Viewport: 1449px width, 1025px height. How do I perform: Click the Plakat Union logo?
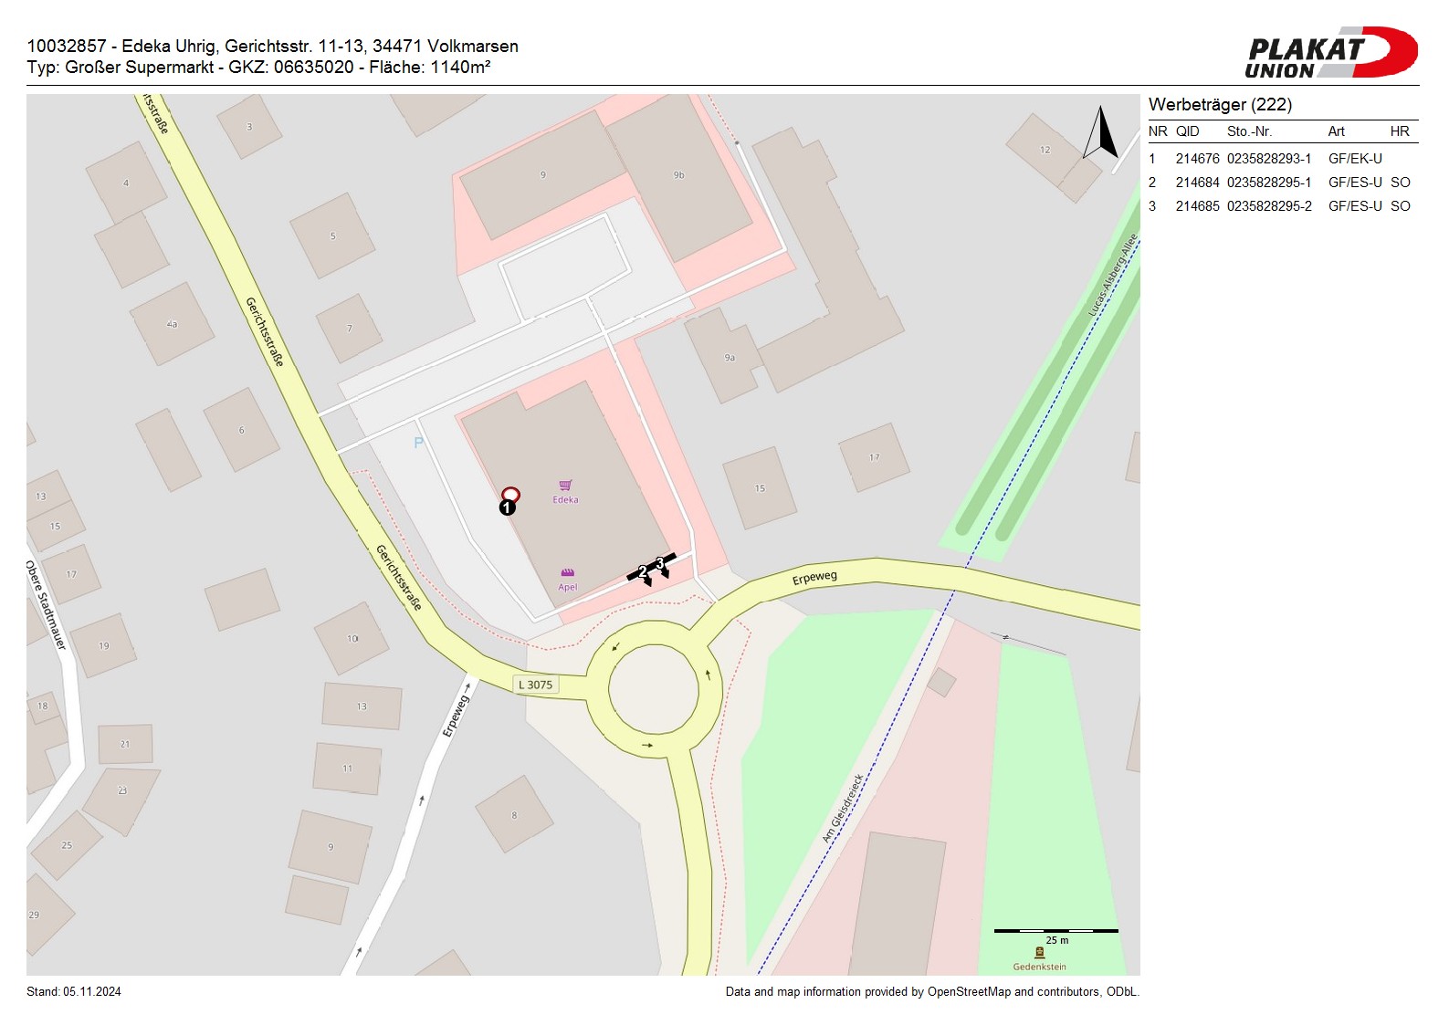pos(1330,53)
